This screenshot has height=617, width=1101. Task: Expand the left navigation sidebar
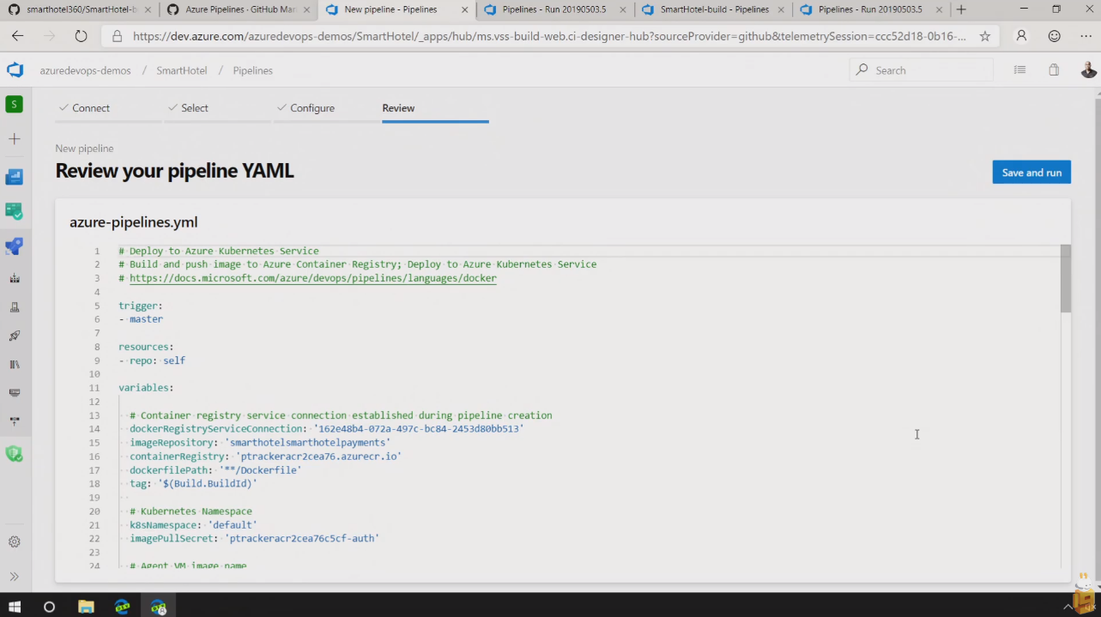(x=14, y=577)
